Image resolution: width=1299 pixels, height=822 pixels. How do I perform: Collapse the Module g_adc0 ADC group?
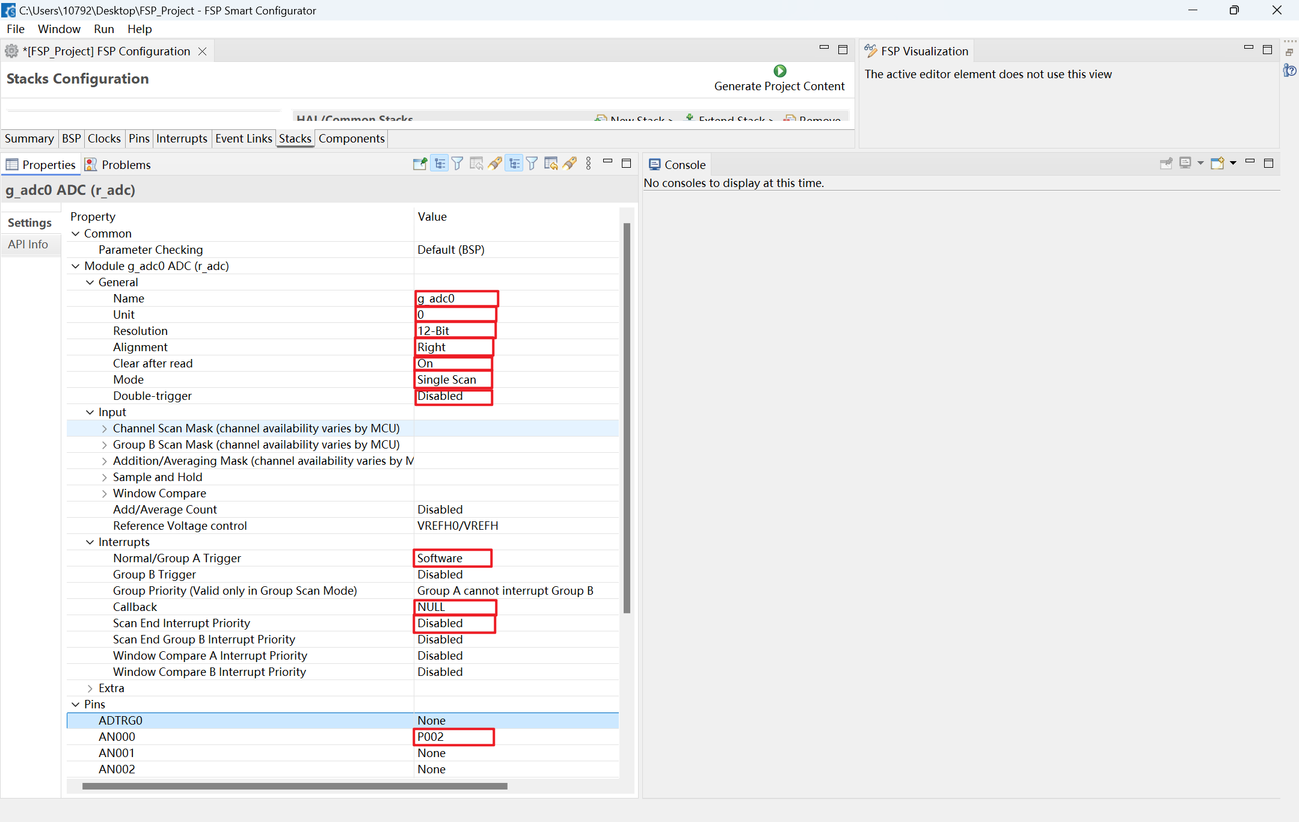(76, 266)
